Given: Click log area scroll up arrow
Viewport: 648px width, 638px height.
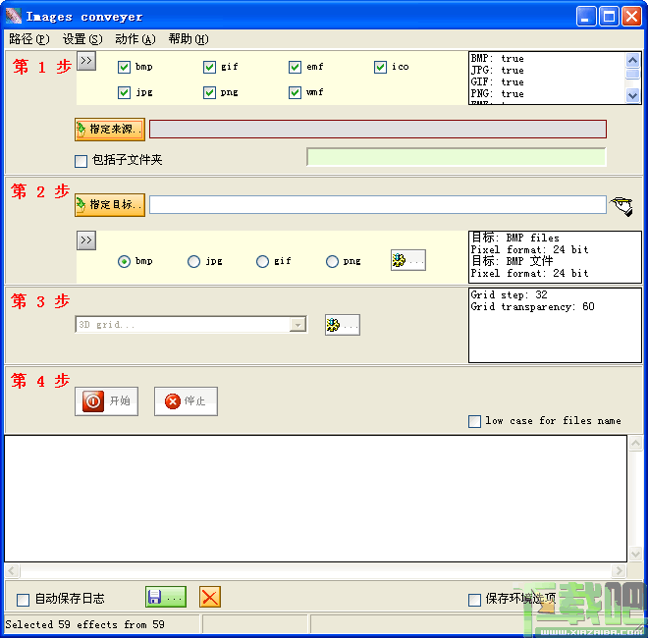Looking at the screenshot, I should (635, 444).
